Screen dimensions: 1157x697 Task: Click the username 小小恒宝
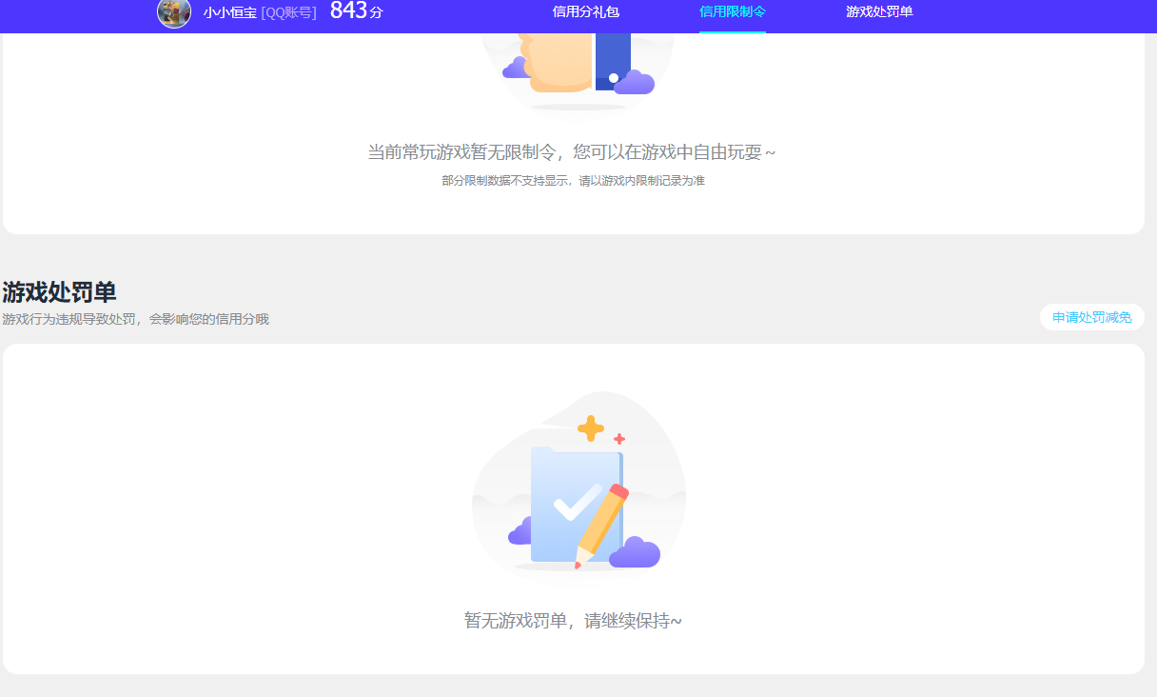coord(229,12)
